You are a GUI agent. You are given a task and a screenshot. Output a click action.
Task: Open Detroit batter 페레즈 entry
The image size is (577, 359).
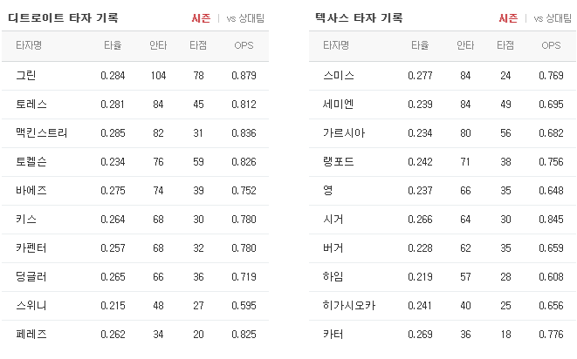[x=135, y=335]
